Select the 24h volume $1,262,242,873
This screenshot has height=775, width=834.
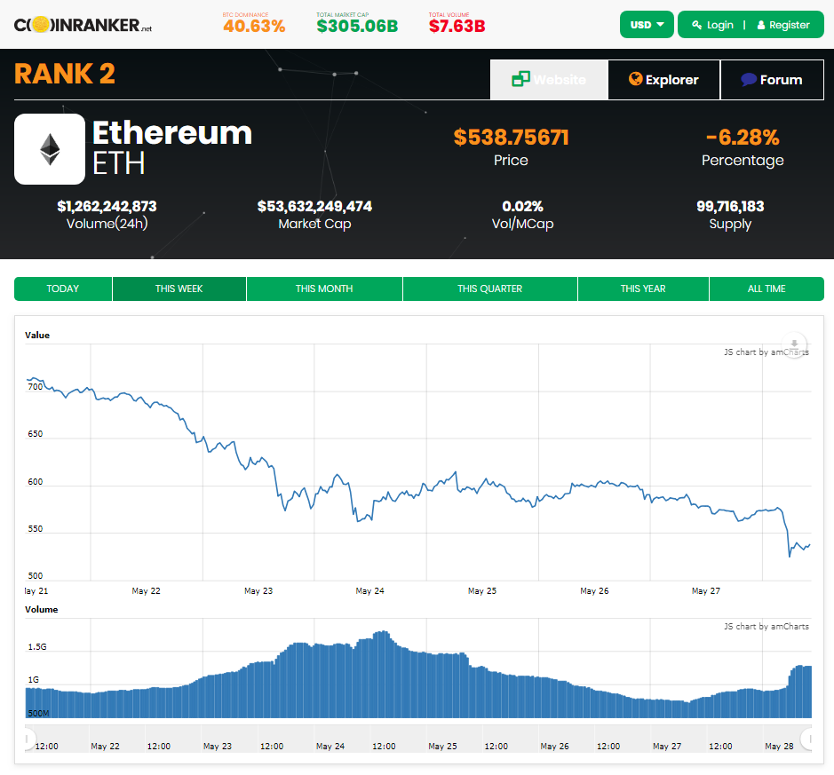[x=107, y=206]
